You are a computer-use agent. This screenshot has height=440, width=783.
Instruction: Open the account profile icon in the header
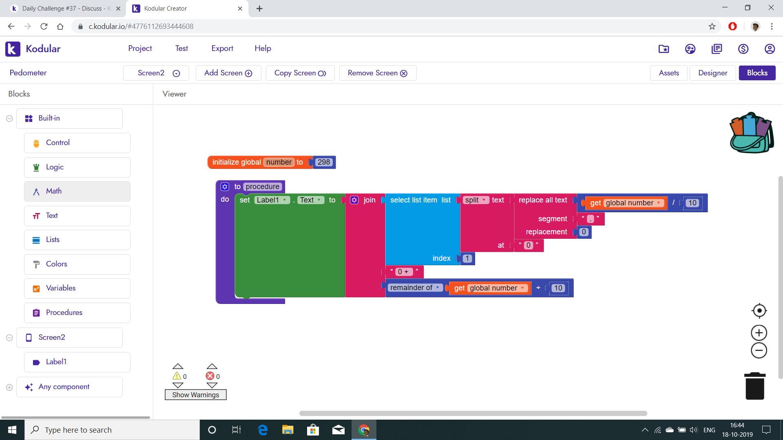click(769, 49)
